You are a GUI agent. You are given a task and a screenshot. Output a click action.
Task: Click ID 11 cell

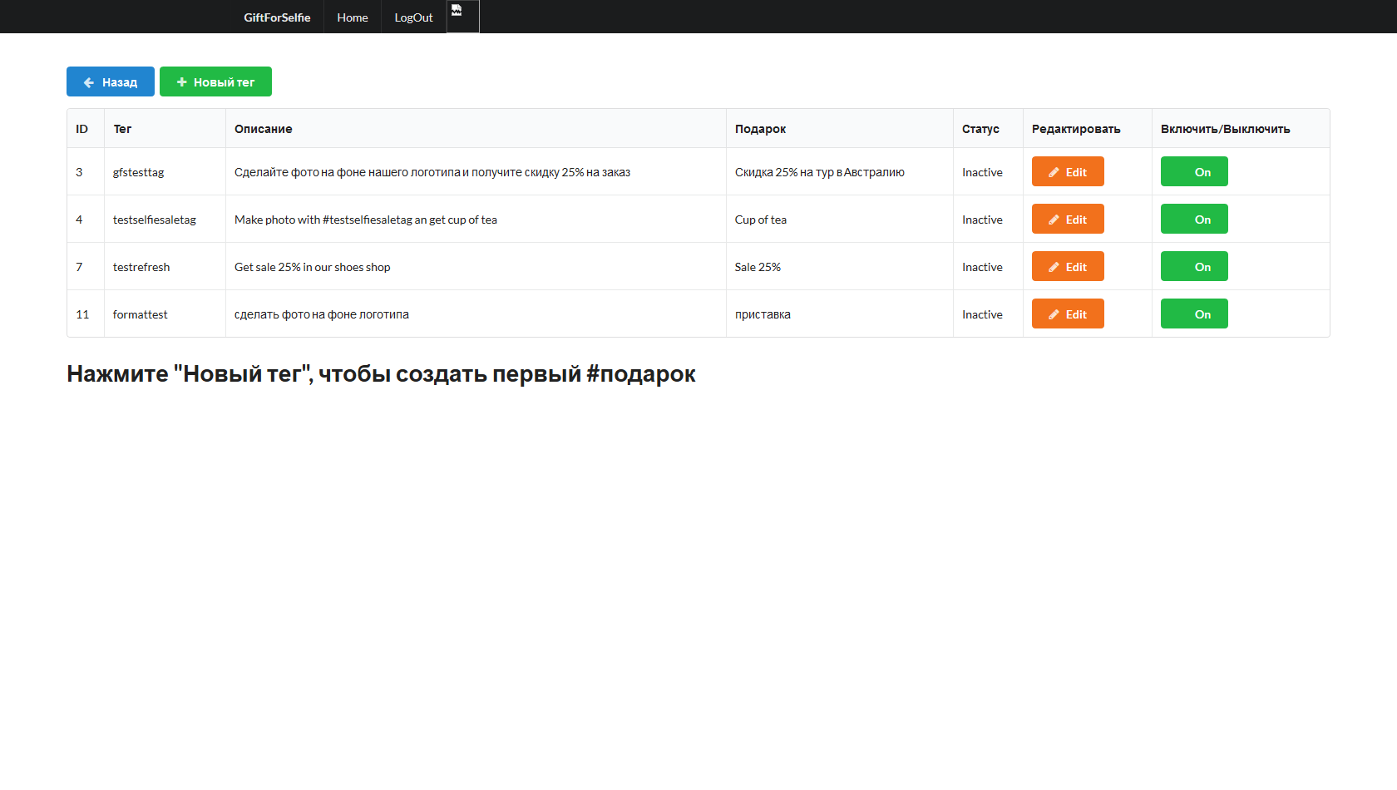86,314
